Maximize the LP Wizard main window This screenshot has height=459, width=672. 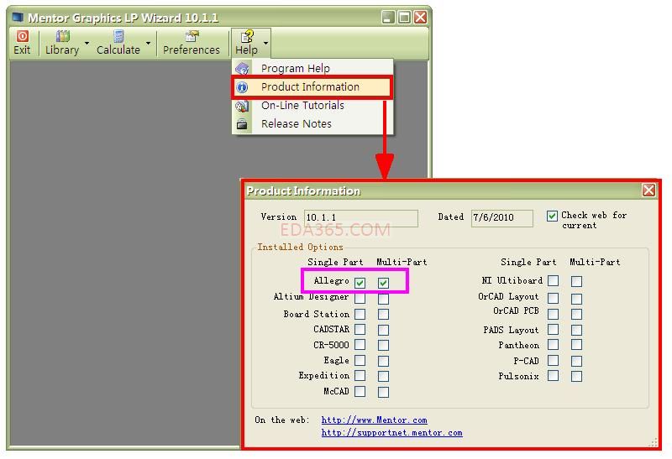[x=404, y=18]
